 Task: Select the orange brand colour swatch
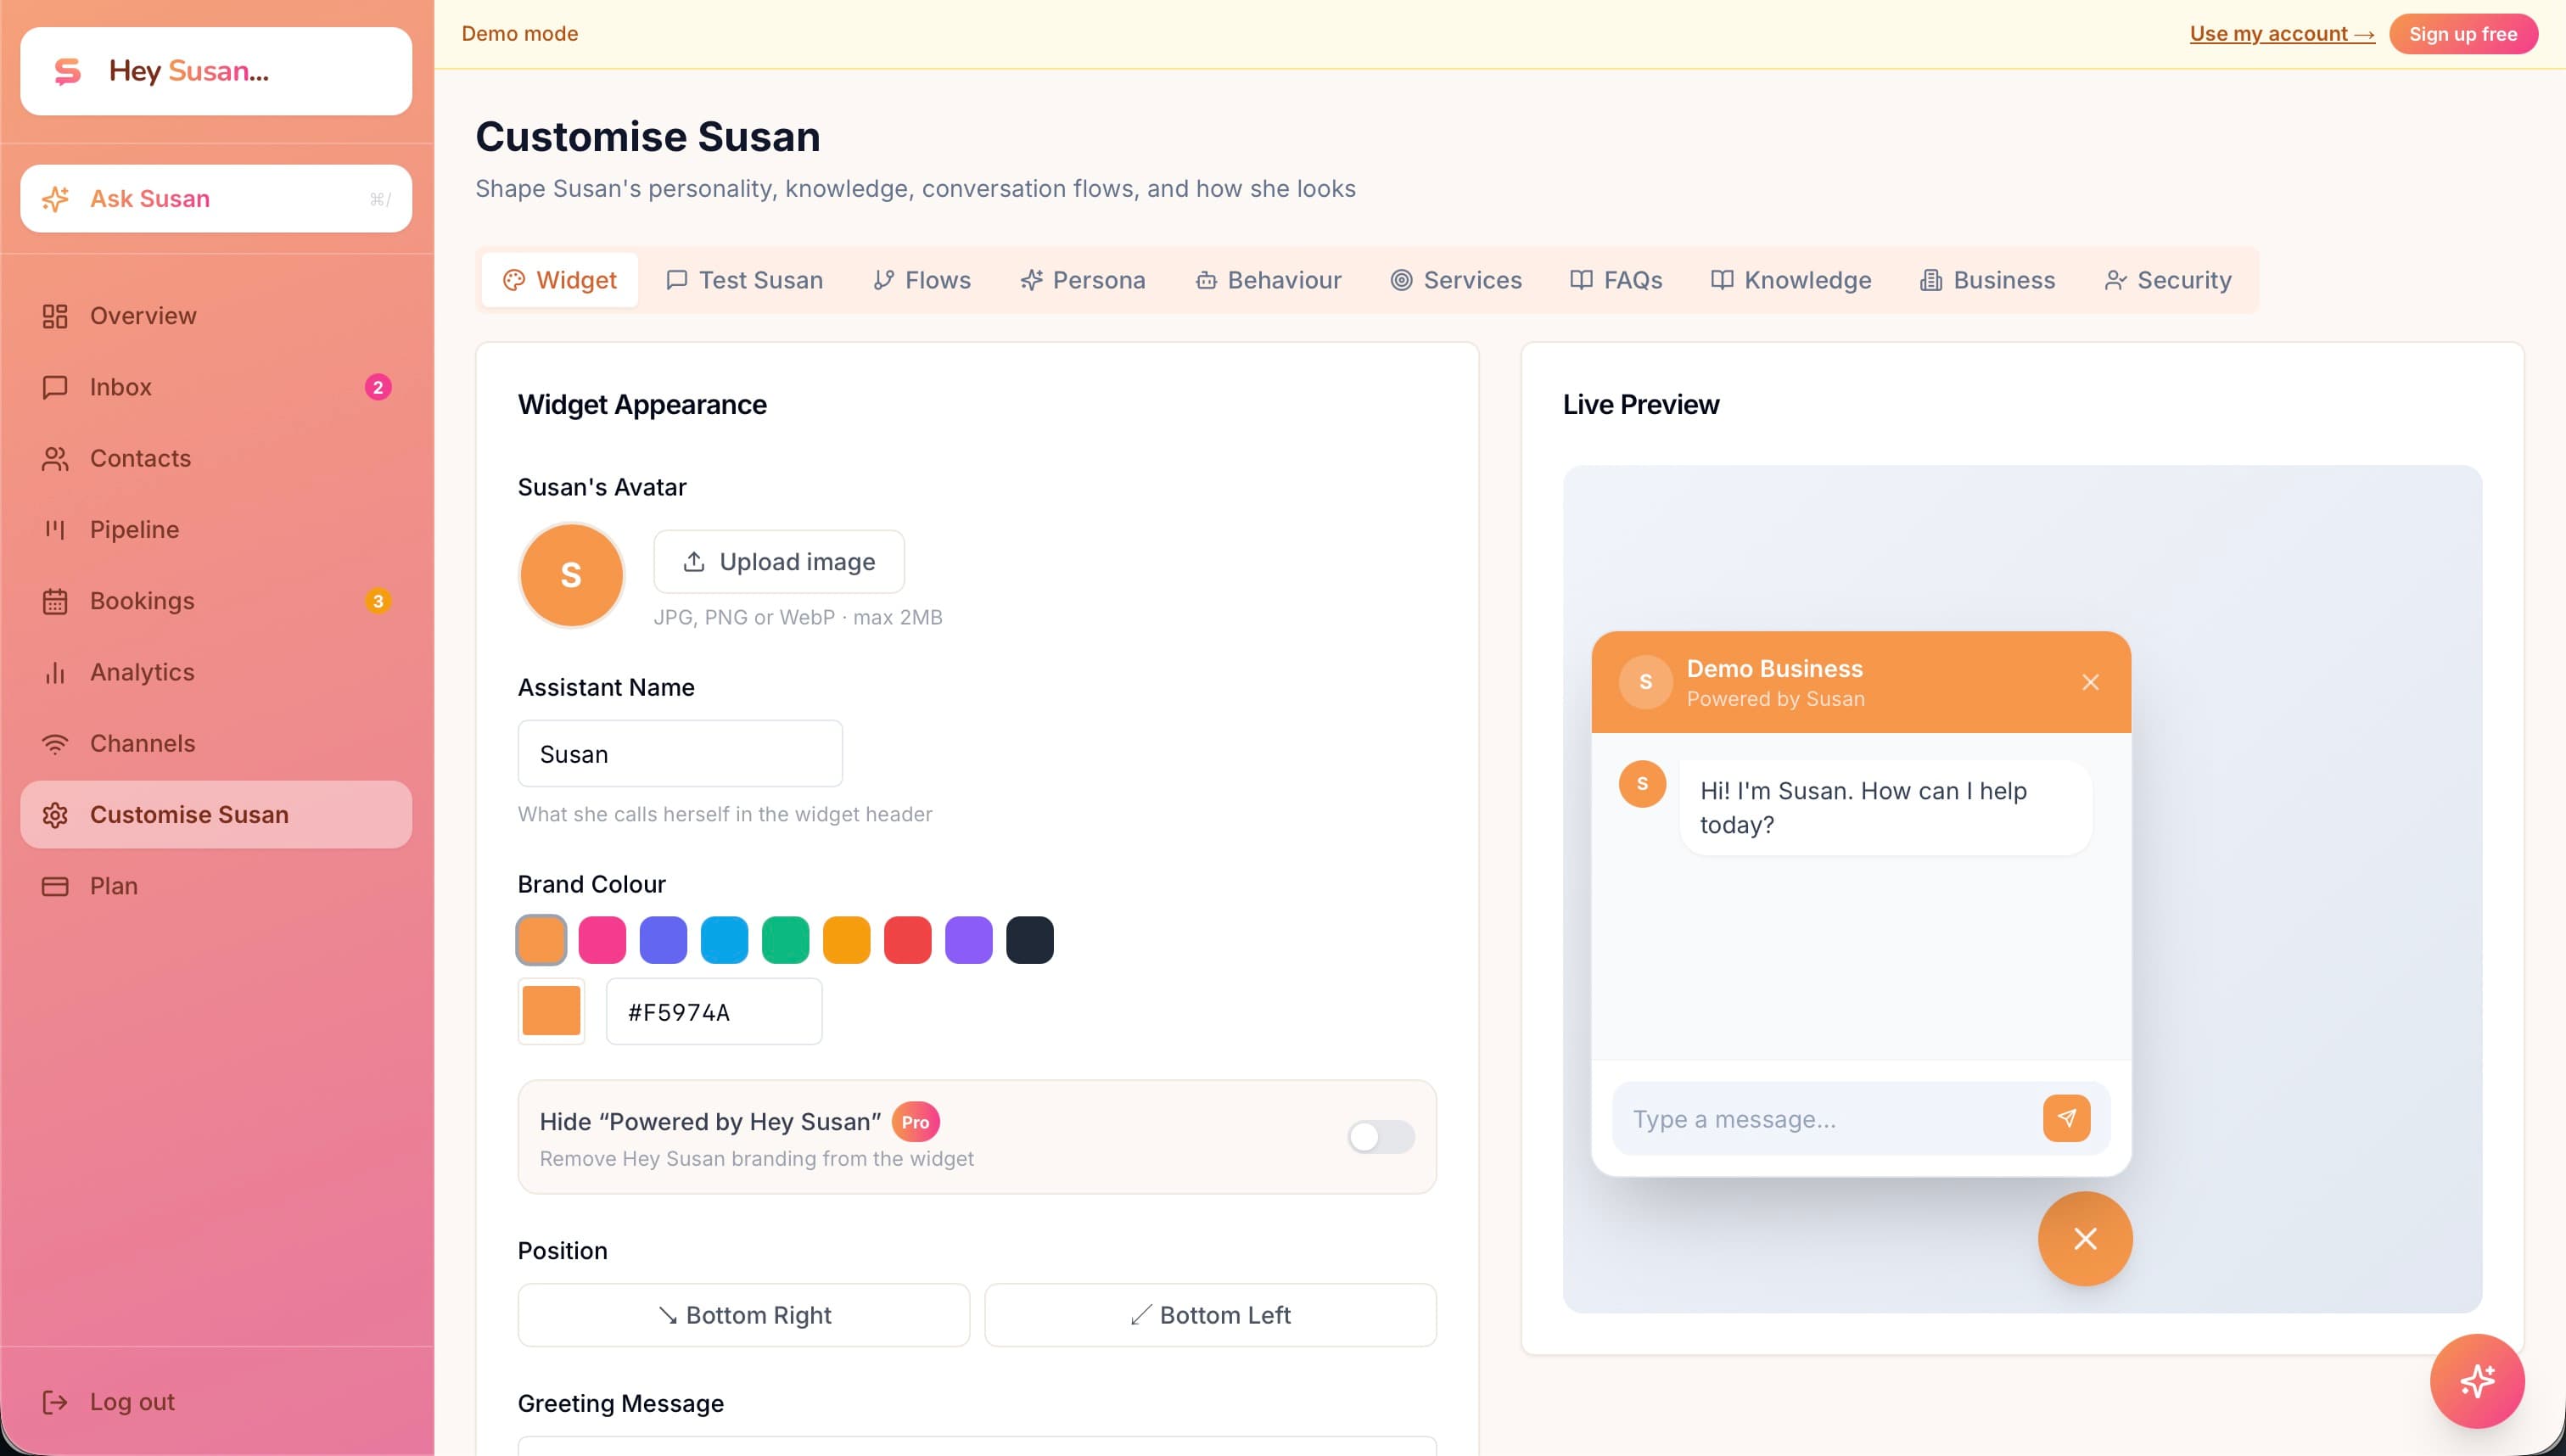coord(541,940)
